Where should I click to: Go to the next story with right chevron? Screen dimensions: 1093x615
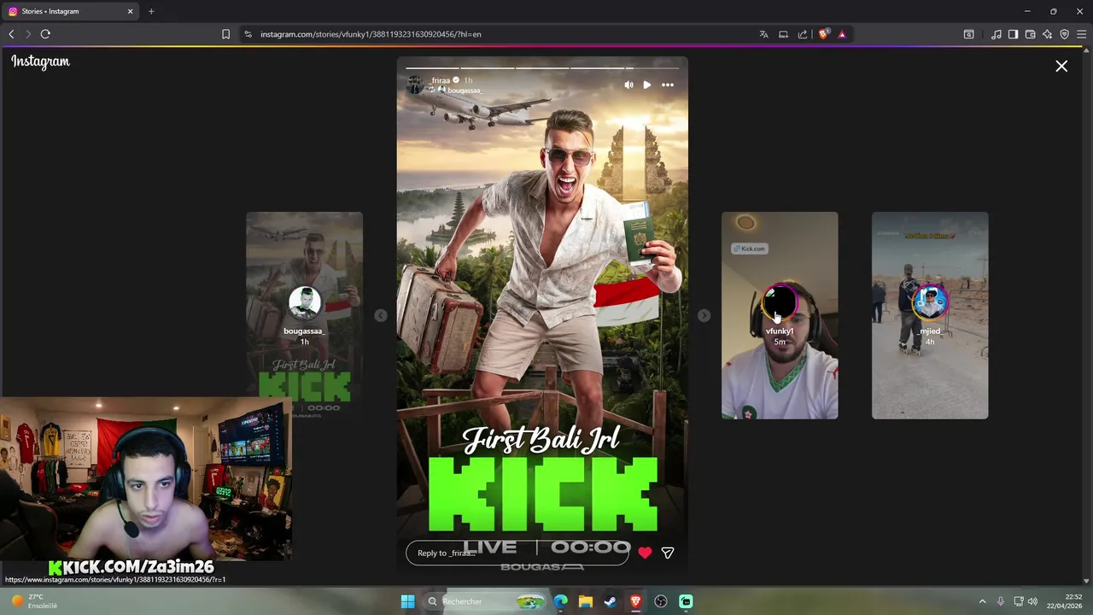tap(704, 315)
